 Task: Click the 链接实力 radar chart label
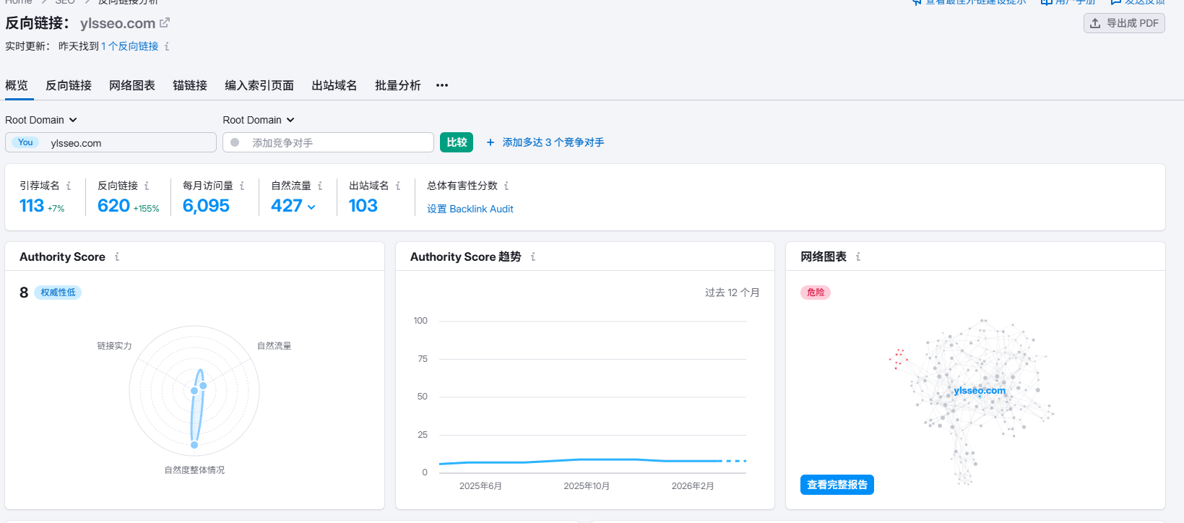[115, 346]
